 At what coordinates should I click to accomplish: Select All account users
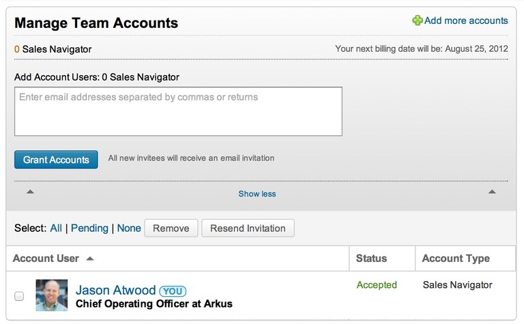[x=56, y=228]
